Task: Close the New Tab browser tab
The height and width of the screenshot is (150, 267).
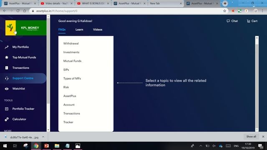Action: tap(181, 3)
